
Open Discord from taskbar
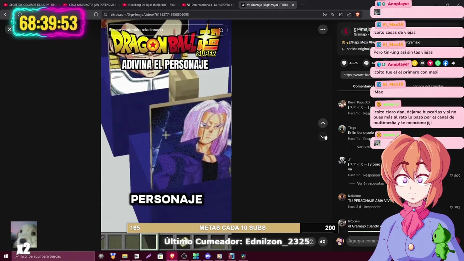208,256
